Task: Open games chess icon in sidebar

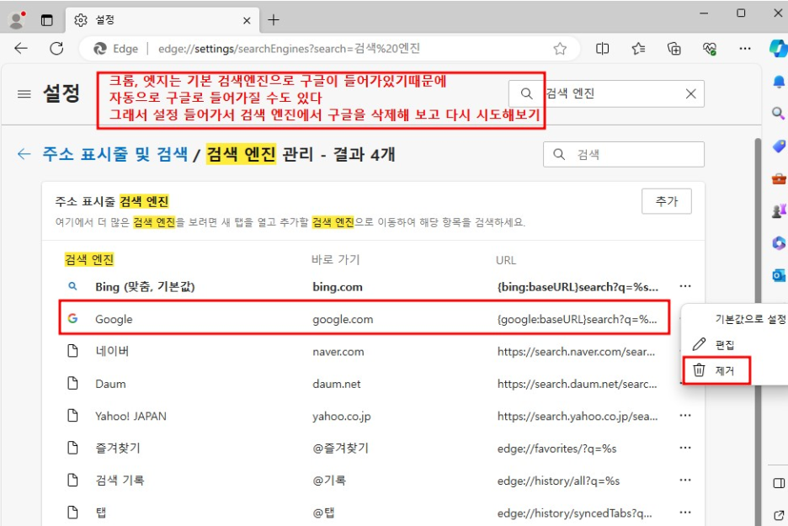Action: [x=779, y=211]
